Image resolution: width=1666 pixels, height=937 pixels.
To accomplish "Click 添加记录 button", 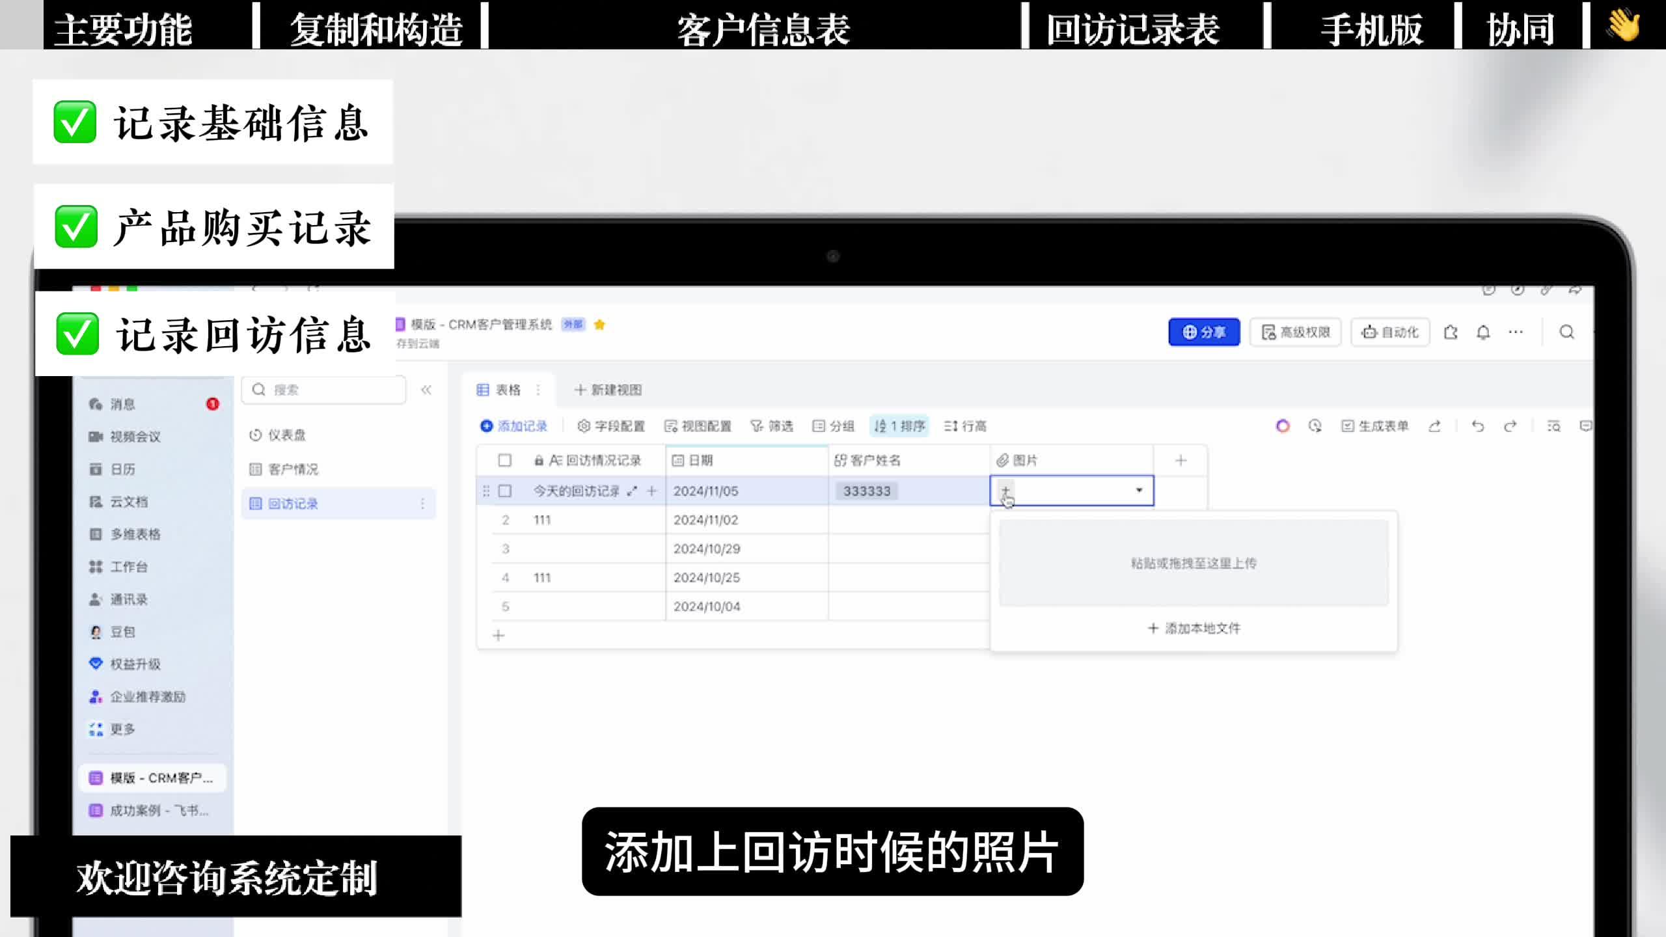I will point(513,426).
